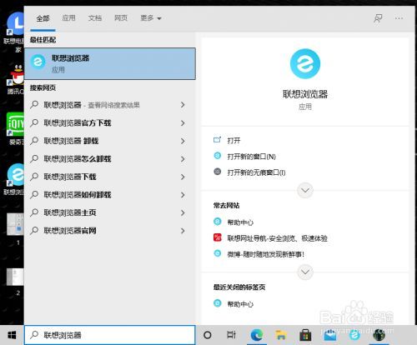Click 联想浏览器主页 suggestion
The width and height of the screenshot is (417, 345).
(110, 212)
